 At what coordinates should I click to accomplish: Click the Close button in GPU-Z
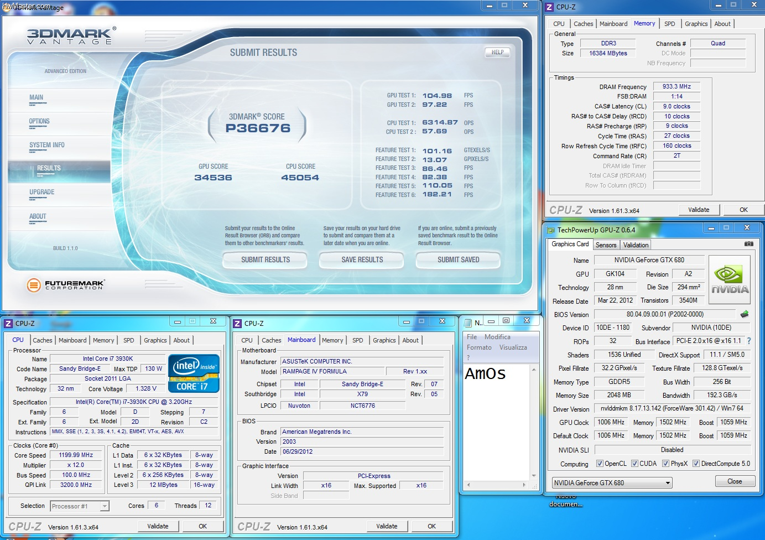[735, 481]
